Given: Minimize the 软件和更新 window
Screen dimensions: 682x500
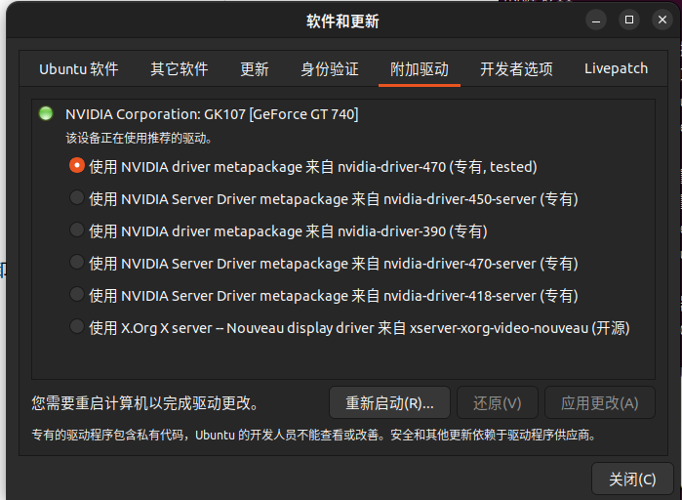Looking at the screenshot, I should (596, 20).
